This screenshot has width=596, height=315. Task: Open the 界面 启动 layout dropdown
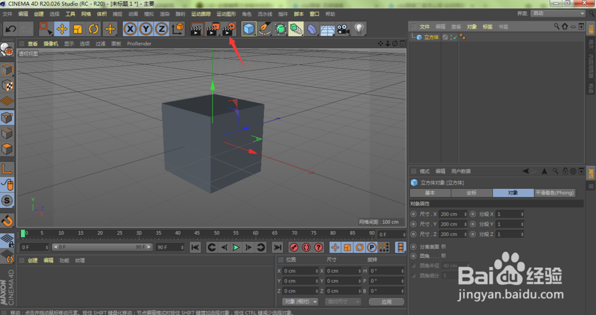[x=558, y=13]
